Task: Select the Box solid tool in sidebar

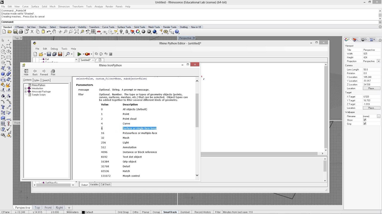Action: (3, 74)
